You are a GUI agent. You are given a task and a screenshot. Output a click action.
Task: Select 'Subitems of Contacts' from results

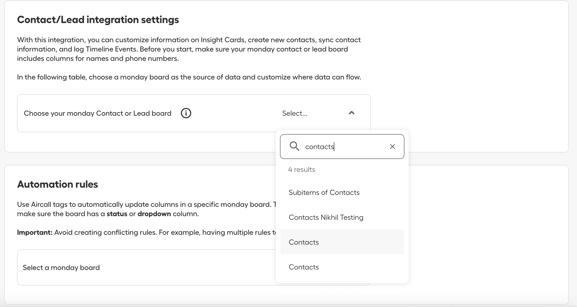tap(324, 192)
